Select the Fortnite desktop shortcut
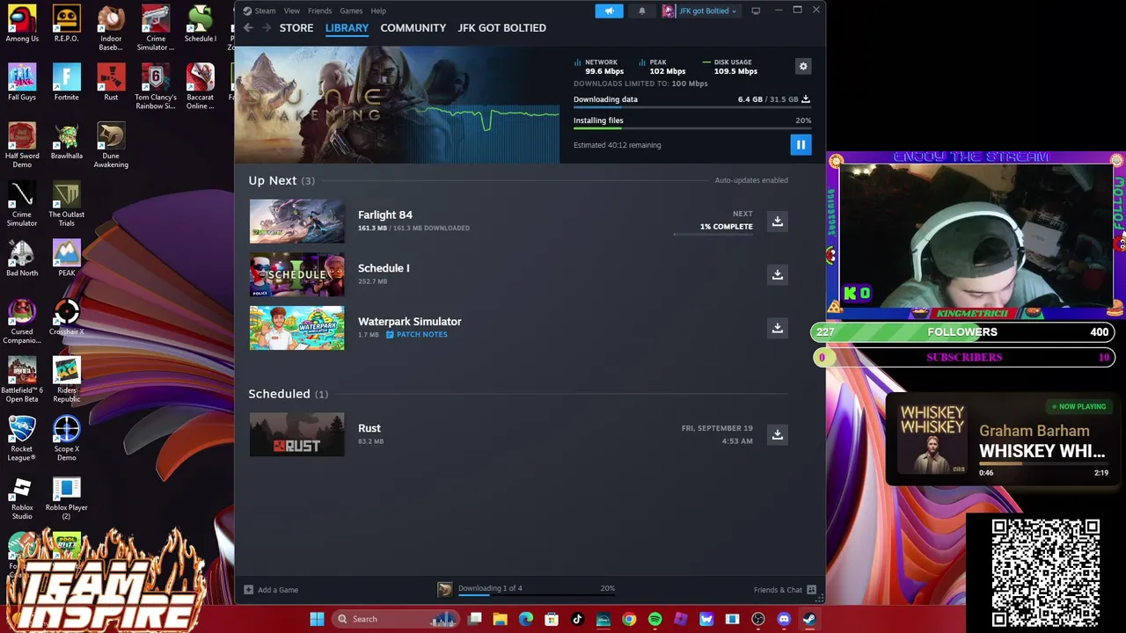The width and height of the screenshot is (1126, 633). [x=66, y=83]
